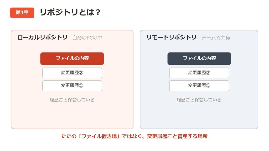Viewport: 269px width, 151px height.
Task: Select 変更履歴② in the remote repository panel
Action: coord(199,73)
